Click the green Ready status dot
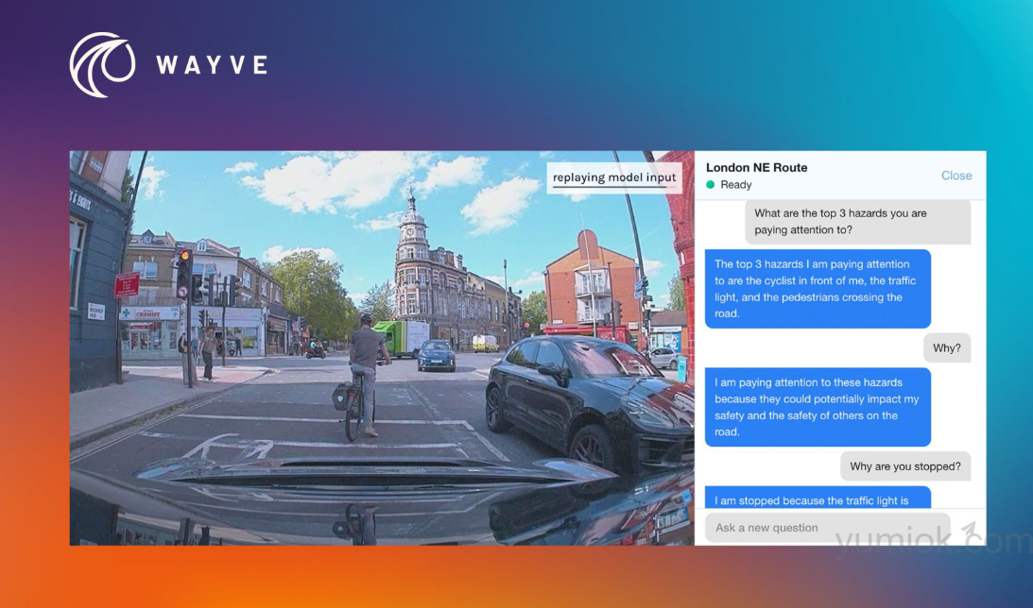Screen dimensions: 1033x608 pos(711,185)
